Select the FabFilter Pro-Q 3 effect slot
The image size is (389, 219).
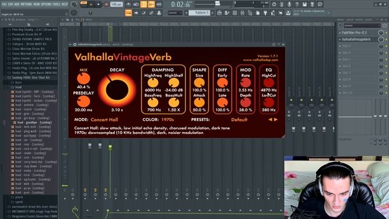pos(359,33)
